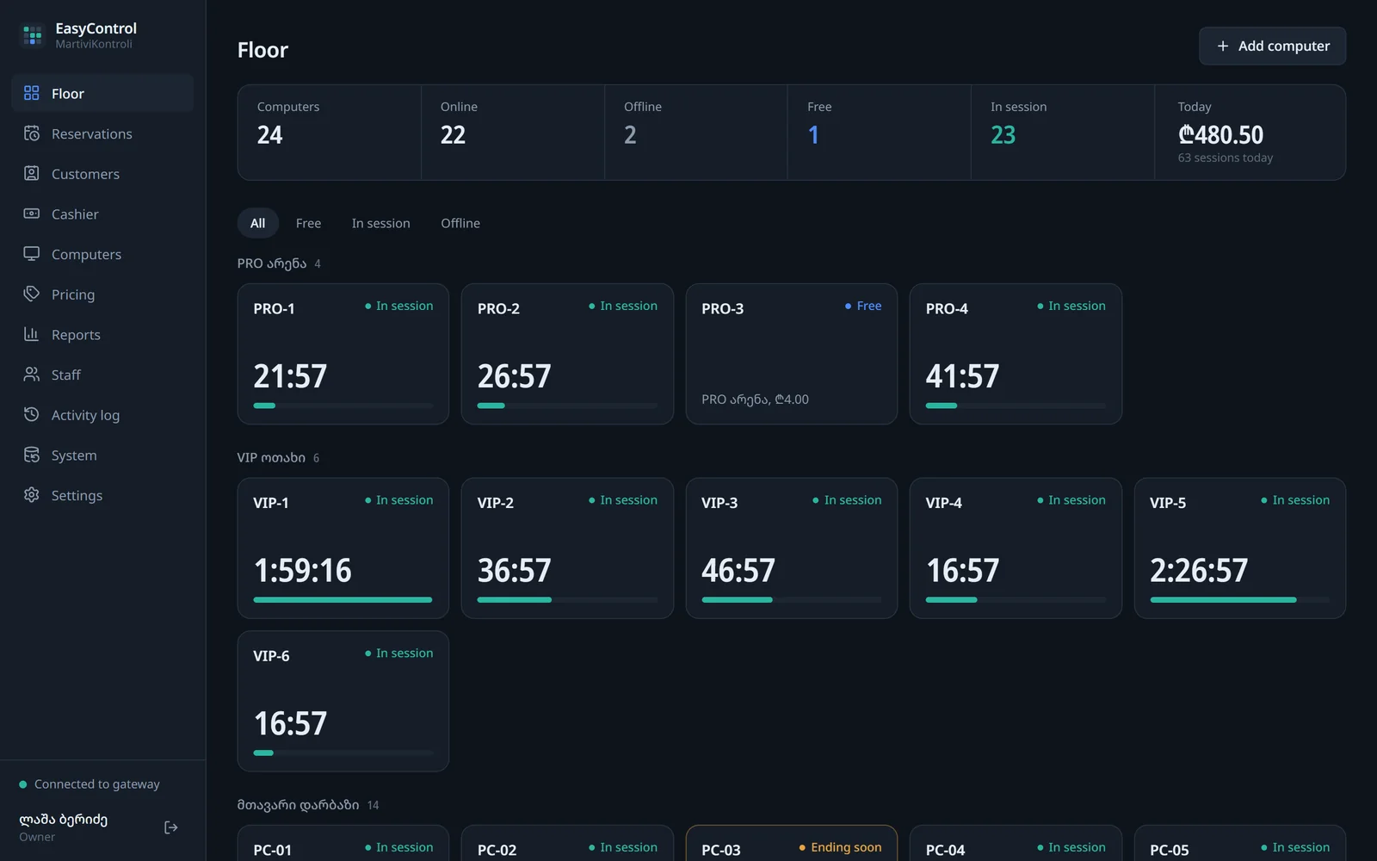1377x861 pixels.
Task: Click the Computers monitor icon
Action: (32, 254)
